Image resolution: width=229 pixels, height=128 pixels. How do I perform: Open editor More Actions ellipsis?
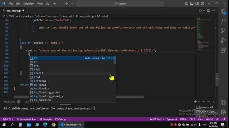coord(214,10)
